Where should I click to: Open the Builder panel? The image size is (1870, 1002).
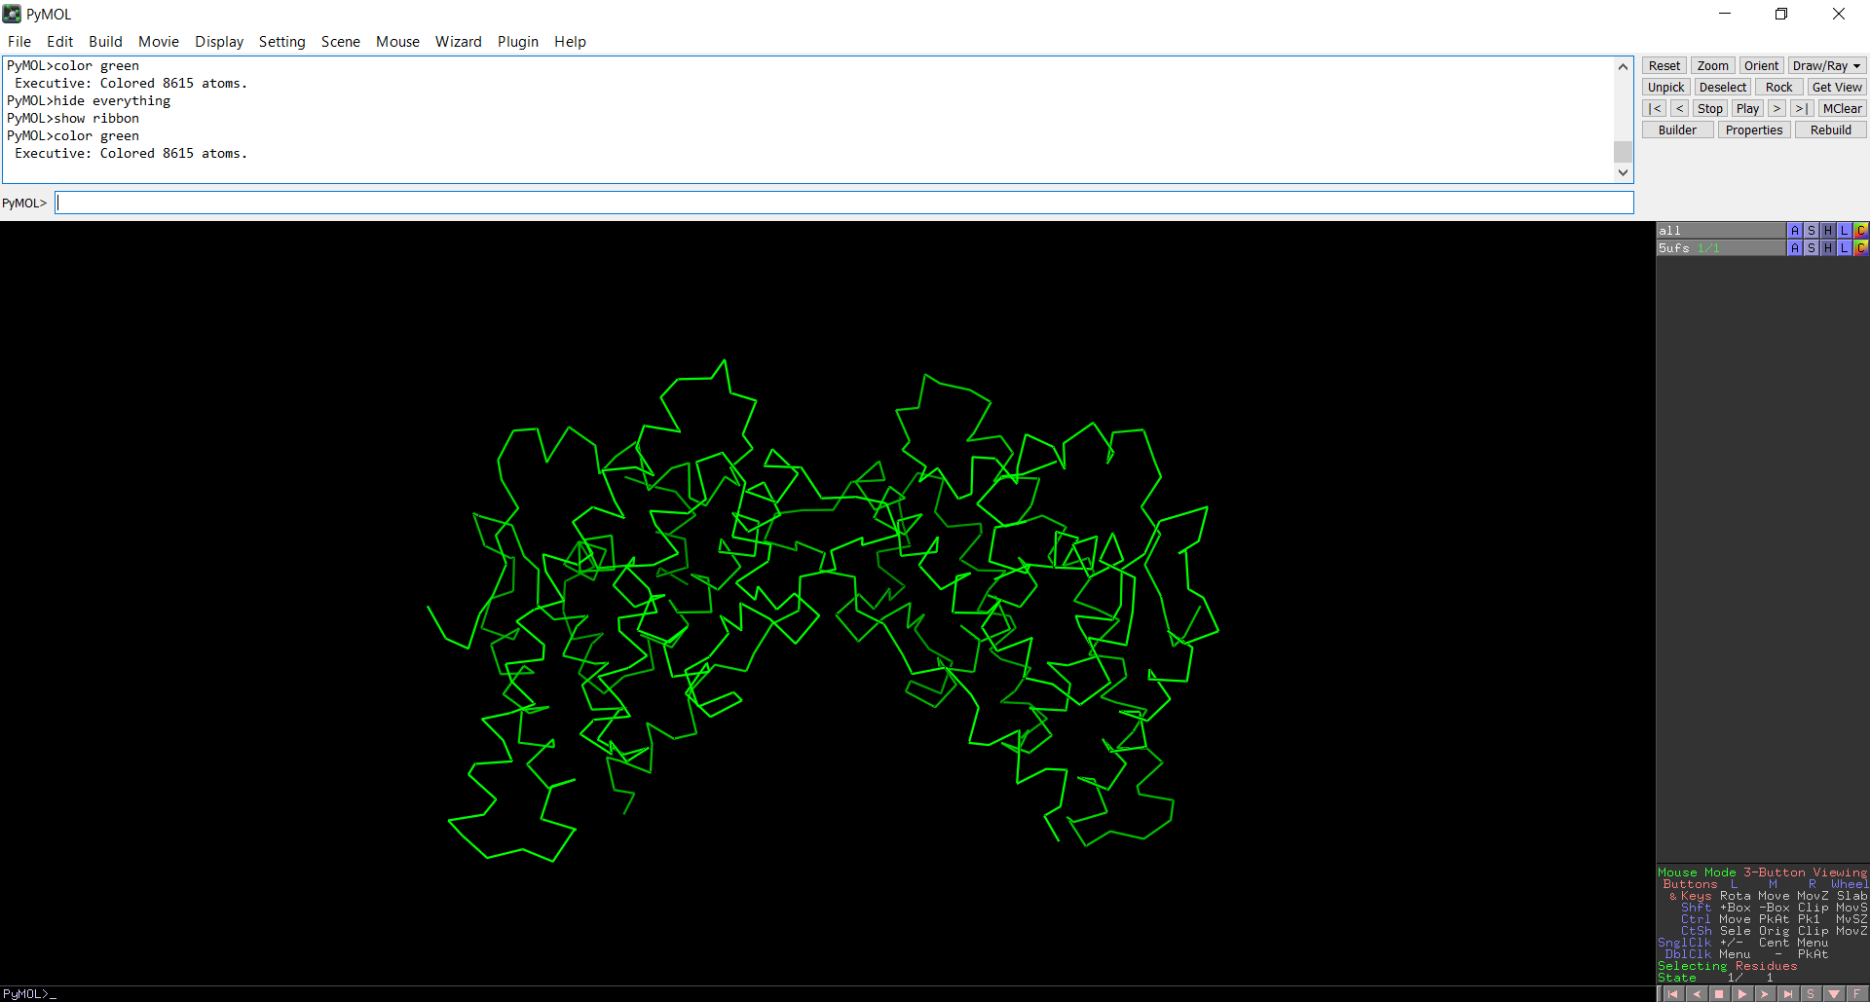tap(1678, 130)
